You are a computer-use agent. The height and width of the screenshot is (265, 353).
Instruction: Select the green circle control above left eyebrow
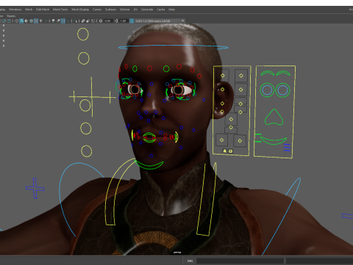(135, 68)
